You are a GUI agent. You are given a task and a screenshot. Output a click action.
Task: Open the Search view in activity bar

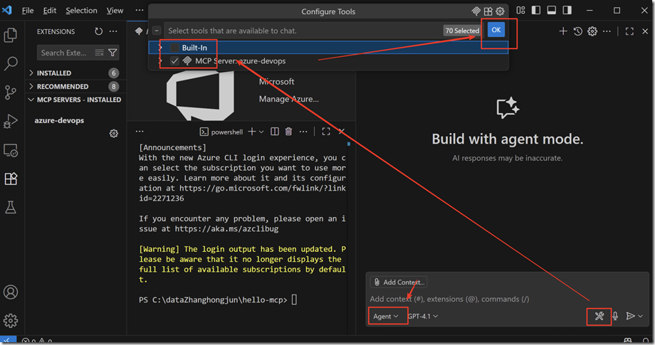pos(11,63)
